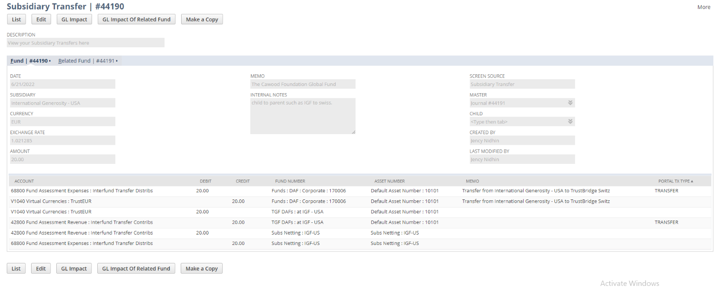The image size is (721, 289).
Task: Click the top List button
Action: pos(16,19)
